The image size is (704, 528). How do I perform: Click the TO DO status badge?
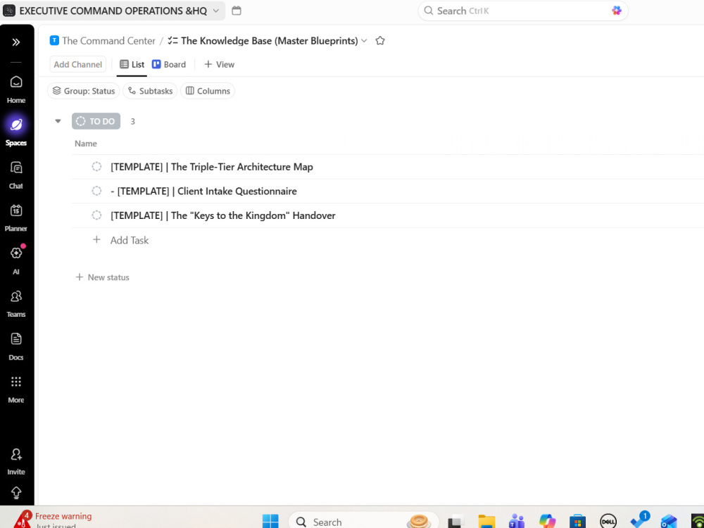pyautogui.click(x=96, y=121)
